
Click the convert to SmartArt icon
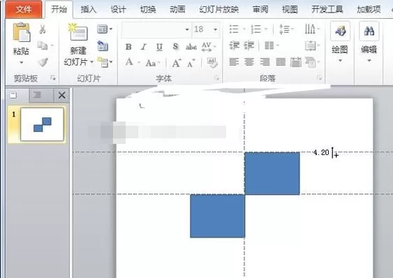tap(312, 62)
